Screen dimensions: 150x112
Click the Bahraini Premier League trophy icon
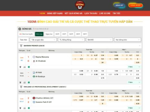[21, 46]
